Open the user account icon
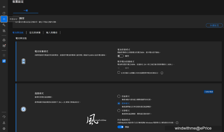Viewport: 224px width, 132px height. pos(4,123)
